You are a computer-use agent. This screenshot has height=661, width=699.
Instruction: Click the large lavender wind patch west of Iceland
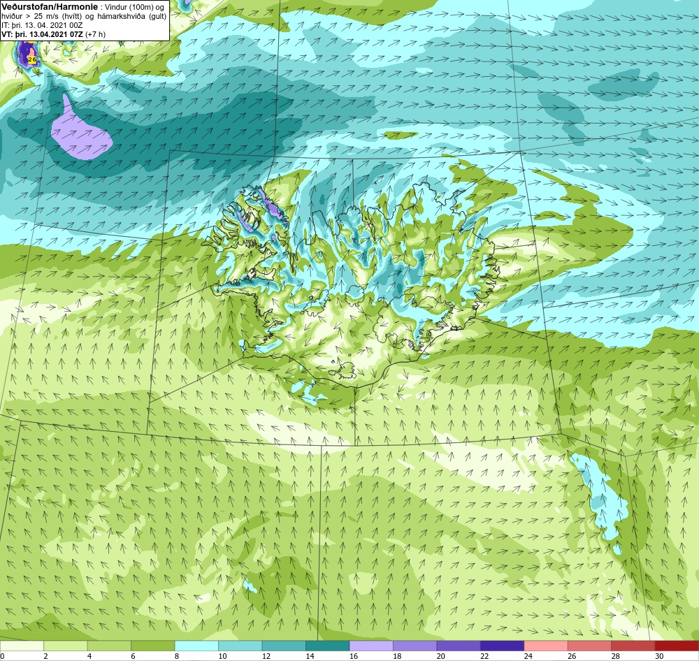tap(80, 136)
